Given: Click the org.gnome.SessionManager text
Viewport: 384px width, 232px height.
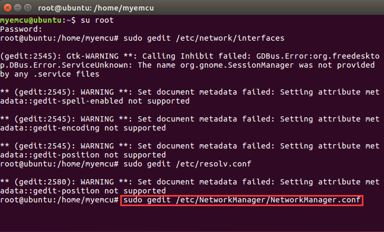Looking at the screenshot, I should (x=236, y=65).
